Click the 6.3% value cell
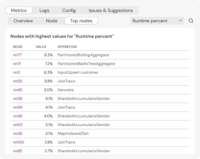 (x=48, y=72)
